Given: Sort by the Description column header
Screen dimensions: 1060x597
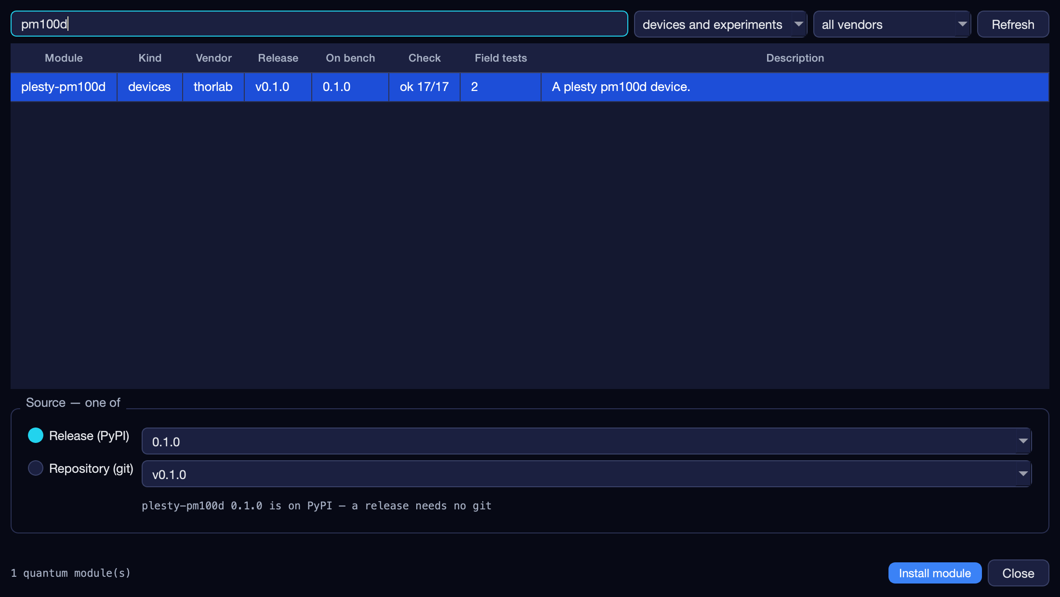Looking at the screenshot, I should (x=795, y=58).
